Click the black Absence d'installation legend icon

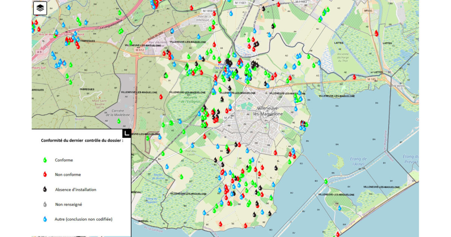click(x=45, y=190)
